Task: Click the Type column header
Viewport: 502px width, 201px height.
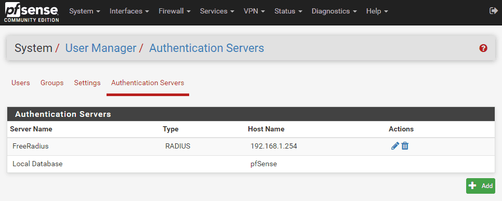Action: [x=170, y=129]
